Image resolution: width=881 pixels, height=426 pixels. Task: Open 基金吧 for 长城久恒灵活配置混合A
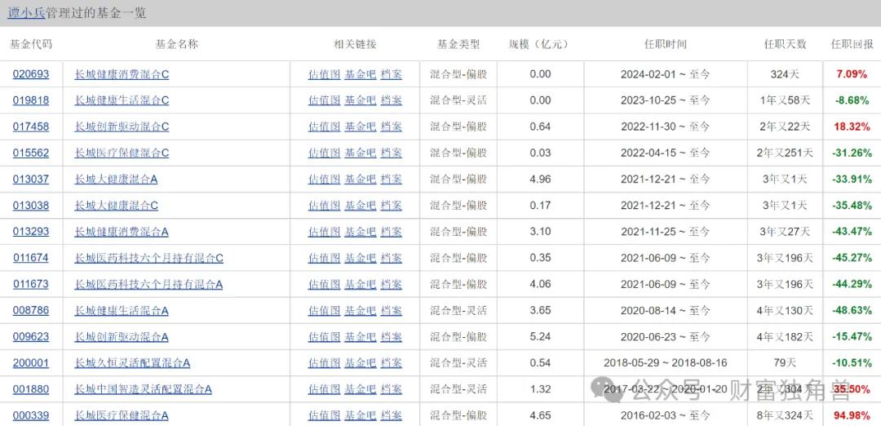(x=361, y=363)
